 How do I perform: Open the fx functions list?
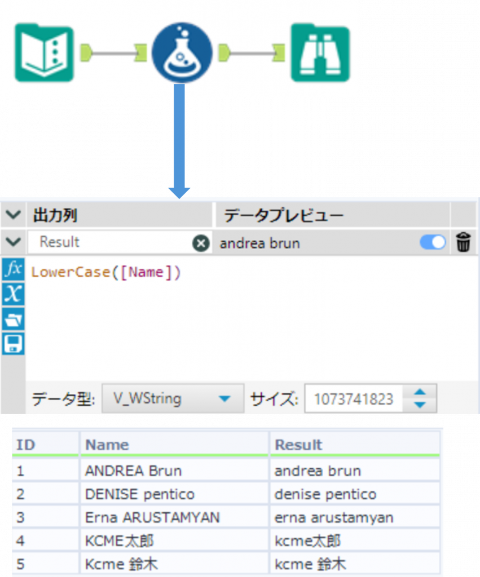tap(13, 269)
